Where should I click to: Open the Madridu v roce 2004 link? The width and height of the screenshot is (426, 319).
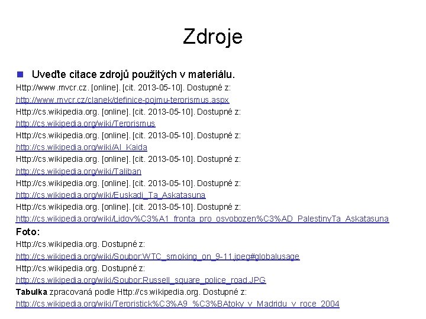177,304
